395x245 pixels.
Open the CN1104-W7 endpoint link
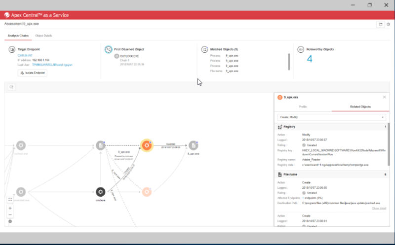[25, 56]
